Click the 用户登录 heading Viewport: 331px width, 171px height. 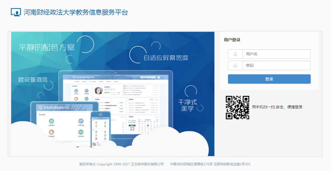click(x=232, y=40)
